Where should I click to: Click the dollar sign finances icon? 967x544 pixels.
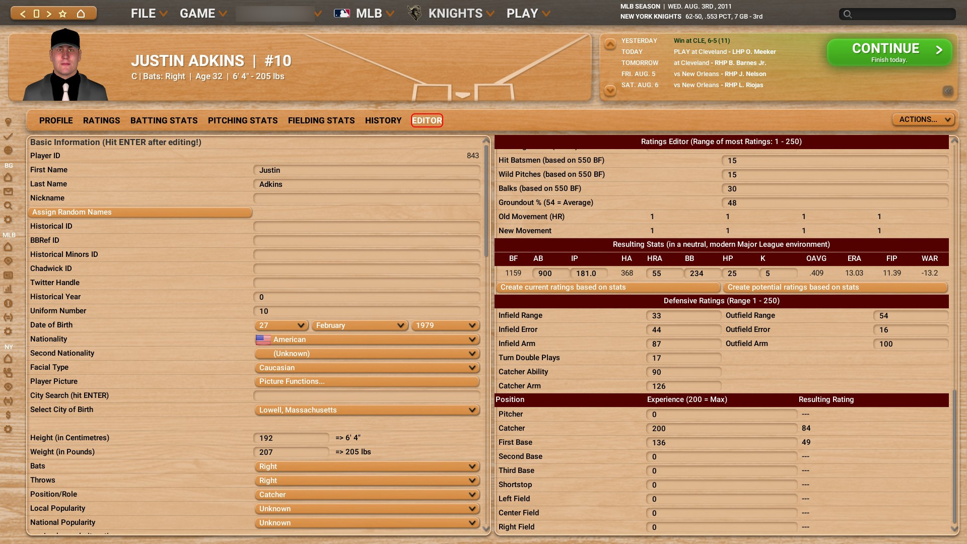click(8, 415)
